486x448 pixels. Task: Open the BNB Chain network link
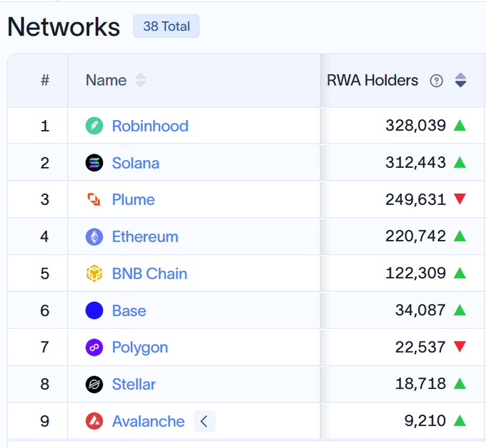click(149, 274)
